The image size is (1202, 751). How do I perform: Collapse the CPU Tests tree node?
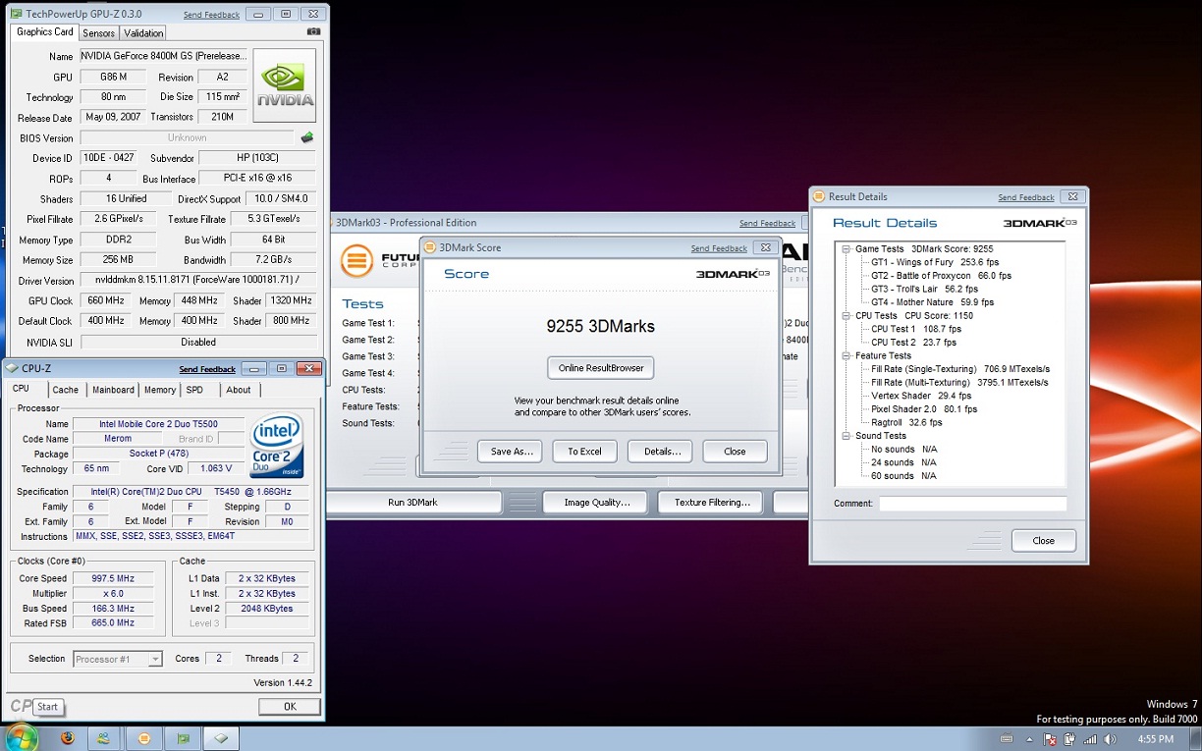tap(847, 316)
